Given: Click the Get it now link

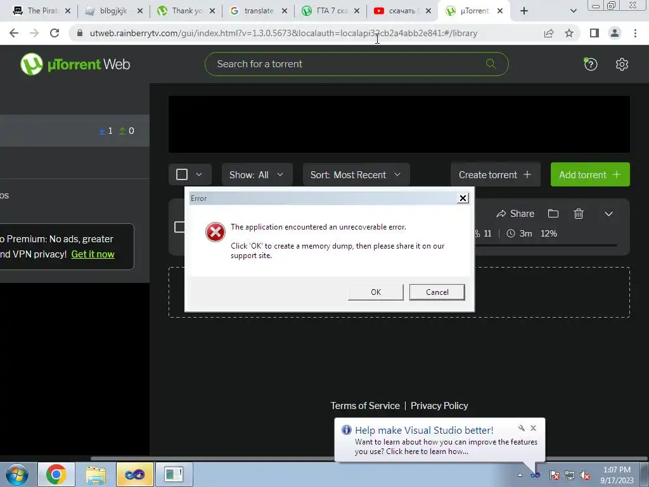Looking at the screenshot, I should pos(93,254).
